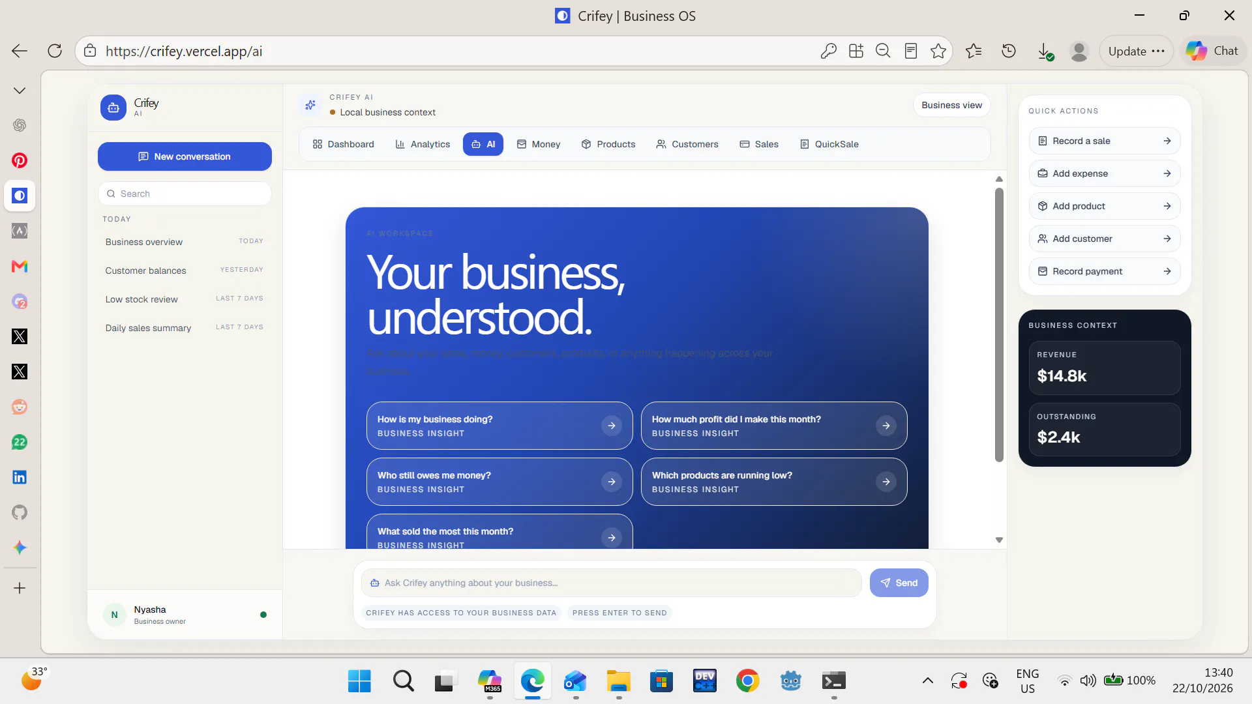
Task: Choose the Add expense quick action
Action: (1105, 173)
